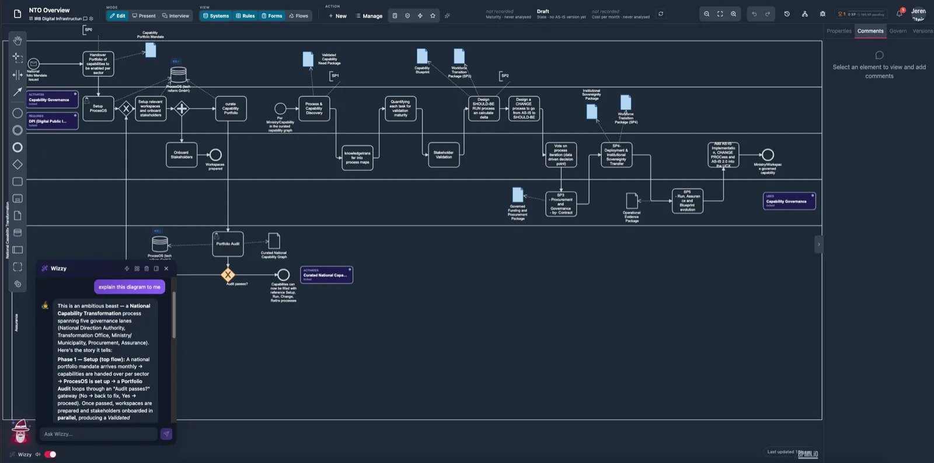Click the XP progress badge
This screenshot has height=463, width=934.
click(x=861, y=14)
